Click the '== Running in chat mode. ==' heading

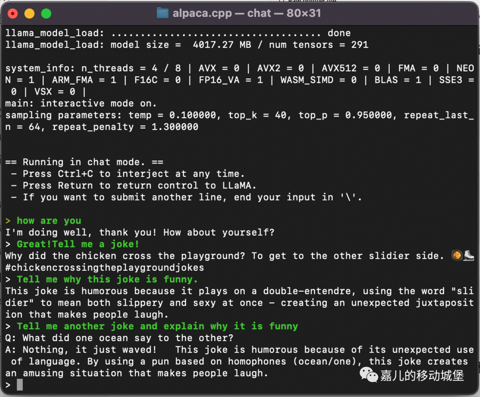84,162
